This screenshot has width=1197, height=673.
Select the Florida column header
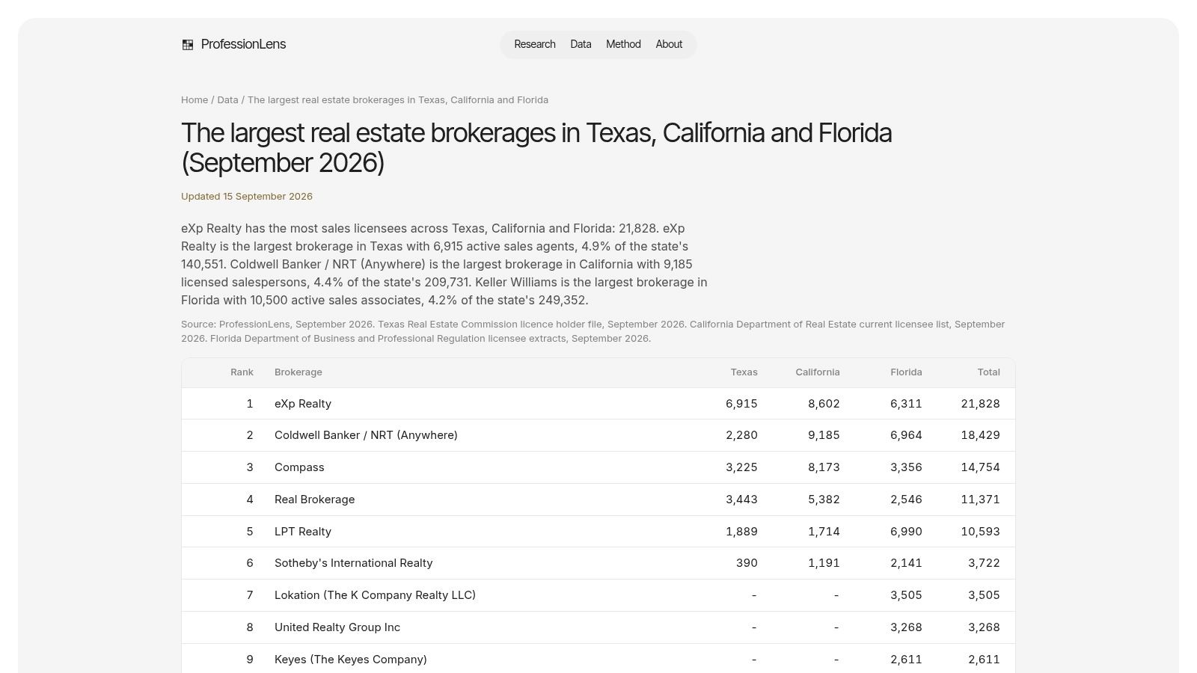tap(906, 372)
